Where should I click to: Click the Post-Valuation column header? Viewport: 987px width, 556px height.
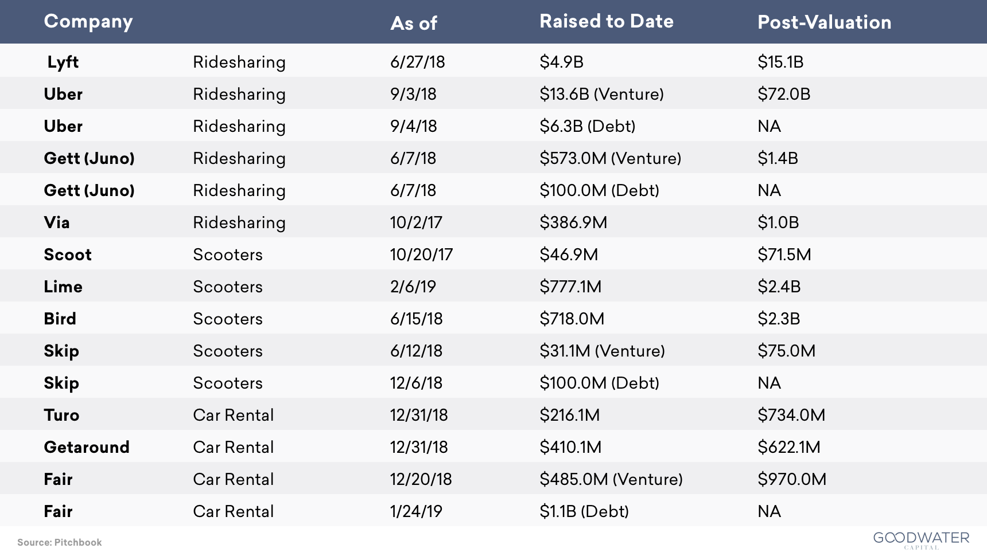825,22
